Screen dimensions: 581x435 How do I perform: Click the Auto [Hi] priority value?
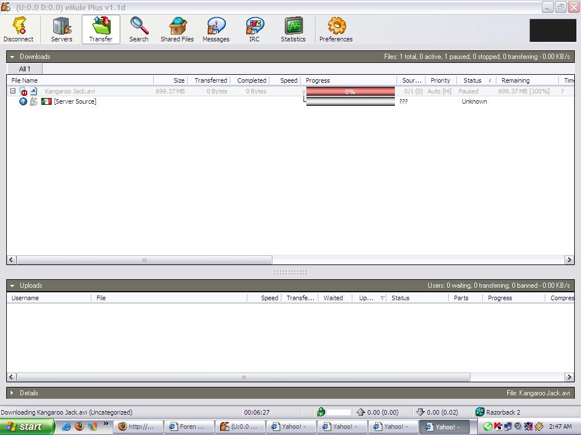(x=440, y=91)
